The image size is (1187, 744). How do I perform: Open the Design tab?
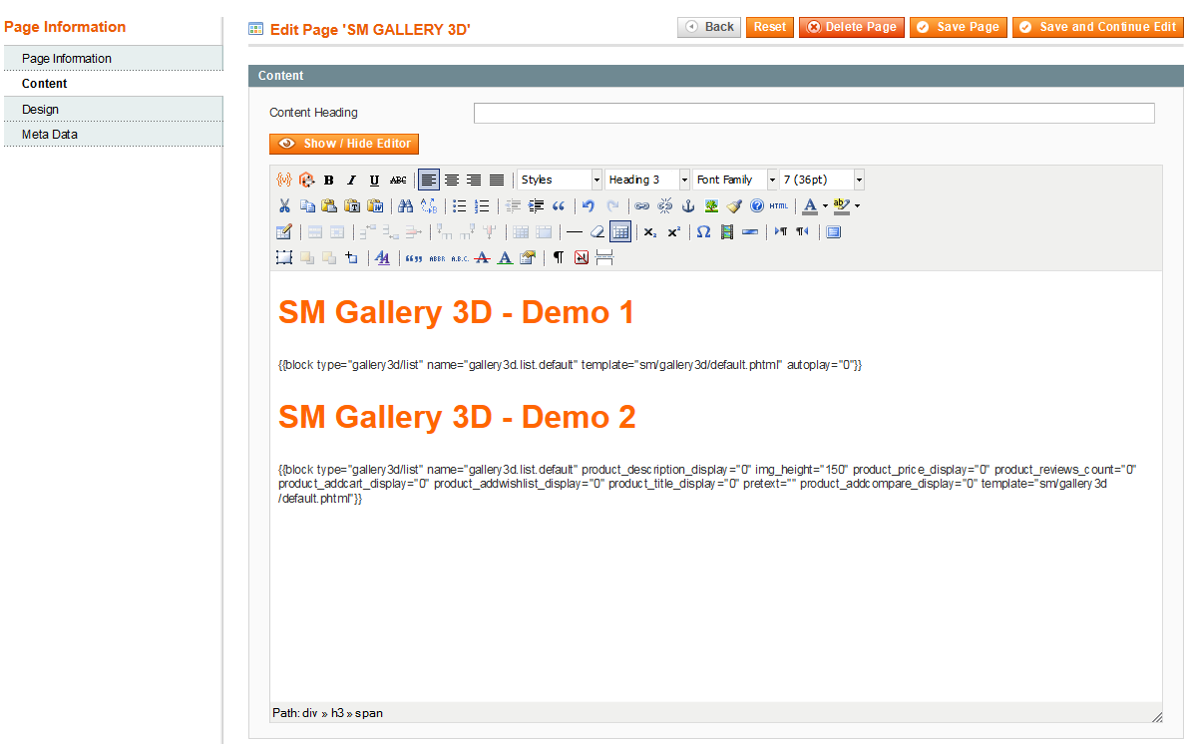coord(114,109)
